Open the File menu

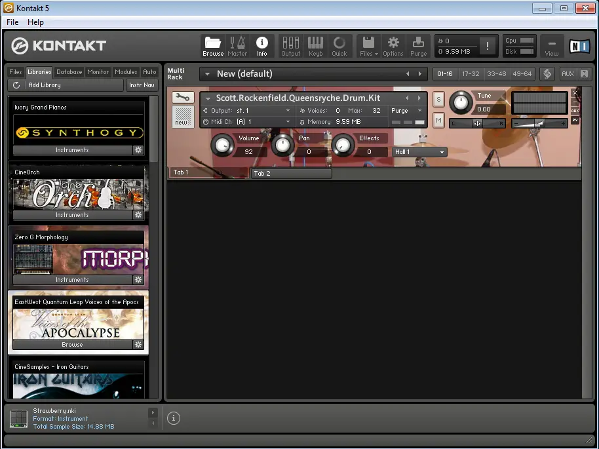(x=12, y=22)
